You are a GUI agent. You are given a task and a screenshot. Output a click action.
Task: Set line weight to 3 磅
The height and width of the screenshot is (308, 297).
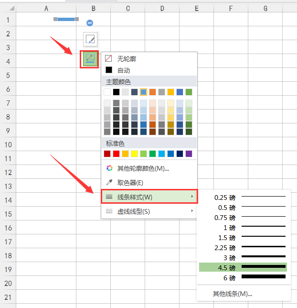pyautogui.click(x=243, y=257)
